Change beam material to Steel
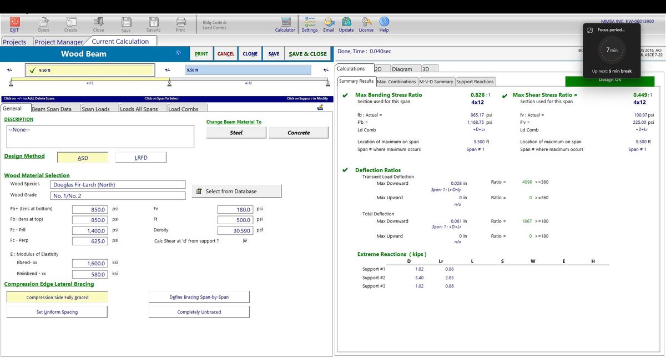Image resolution: width=666 pixels, height=358 pixels. point(238,133)
